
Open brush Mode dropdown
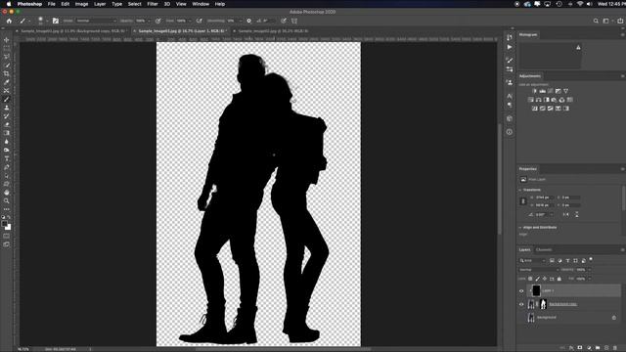pos(96,21)
